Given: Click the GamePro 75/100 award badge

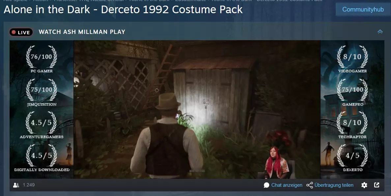Looking at the screenshot, I should 352,93.
